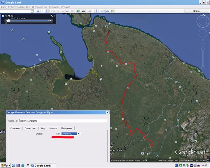Toggle the historical imagery clock icon
The image size is (210, 168).
(x=79, y=11)
